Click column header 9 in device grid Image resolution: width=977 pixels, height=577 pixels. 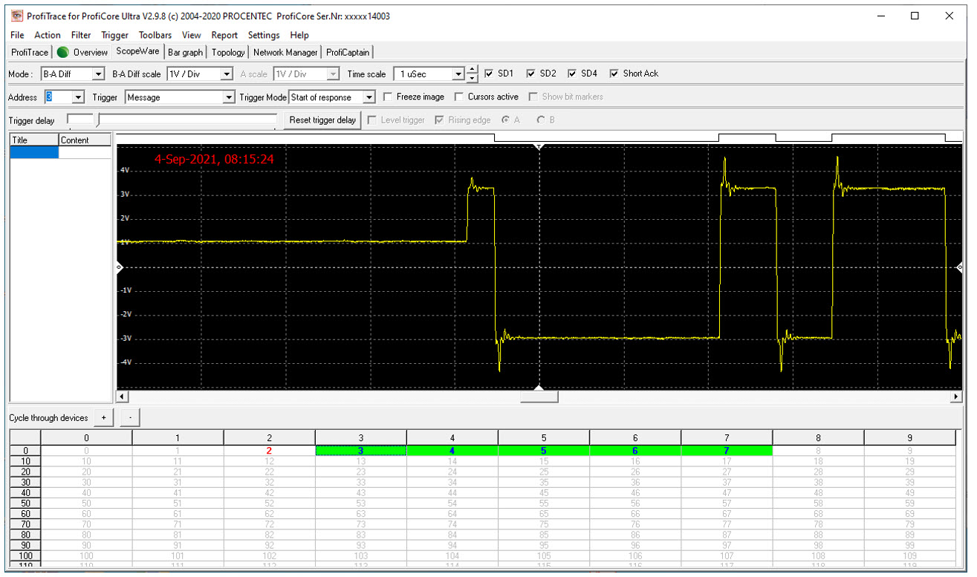pyautogui.click(x=909, y=438)
